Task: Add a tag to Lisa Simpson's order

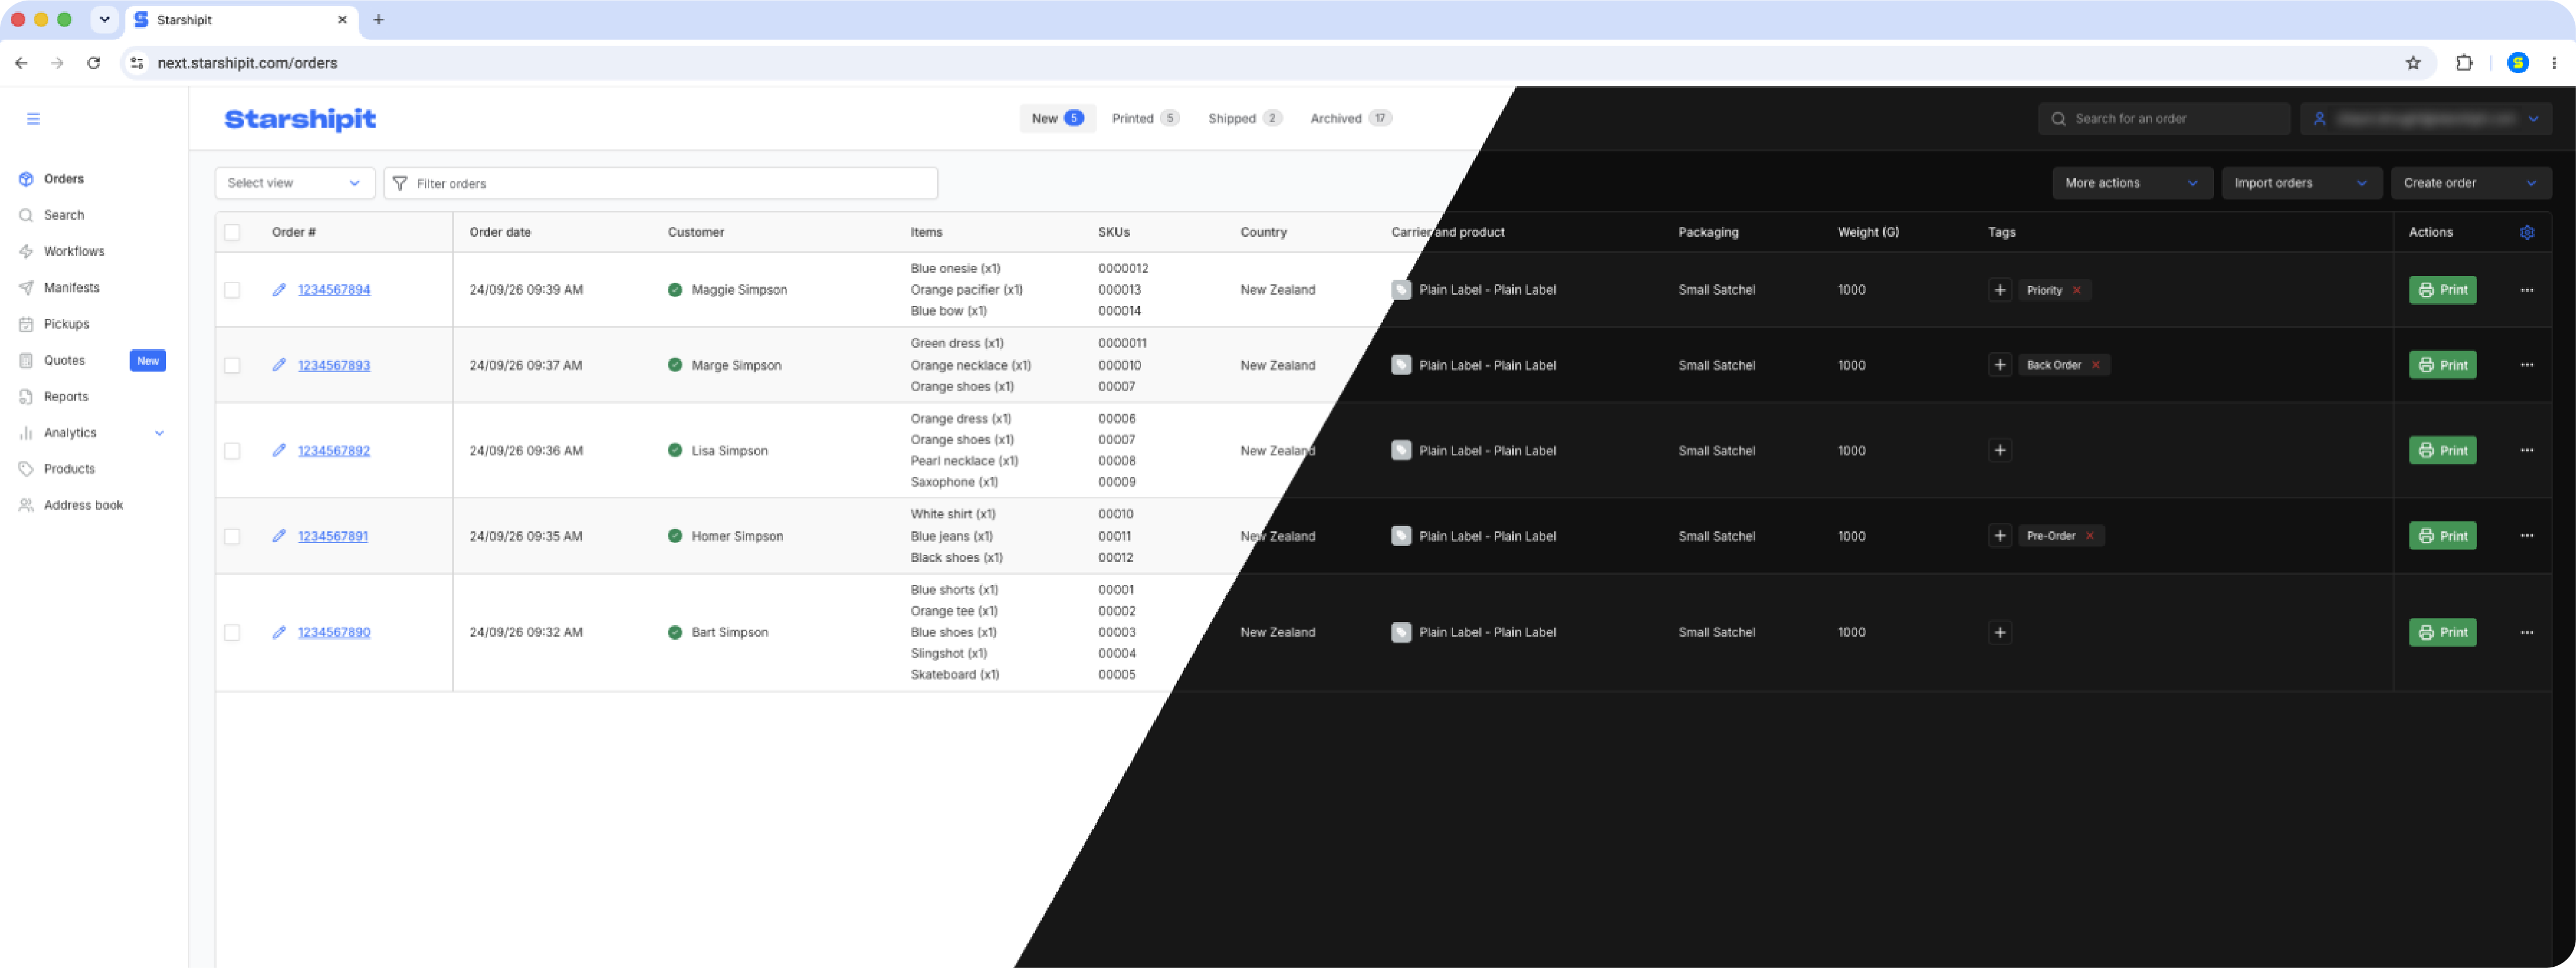Action: coord(2000,451)
